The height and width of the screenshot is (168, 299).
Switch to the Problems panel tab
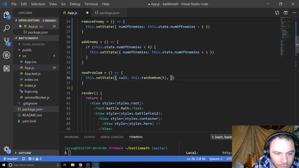point(71,137)
